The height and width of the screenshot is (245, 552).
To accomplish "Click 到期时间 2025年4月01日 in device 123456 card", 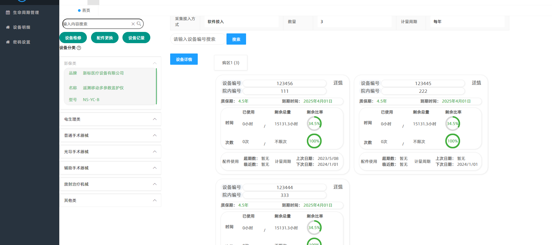I will [318, 101].
